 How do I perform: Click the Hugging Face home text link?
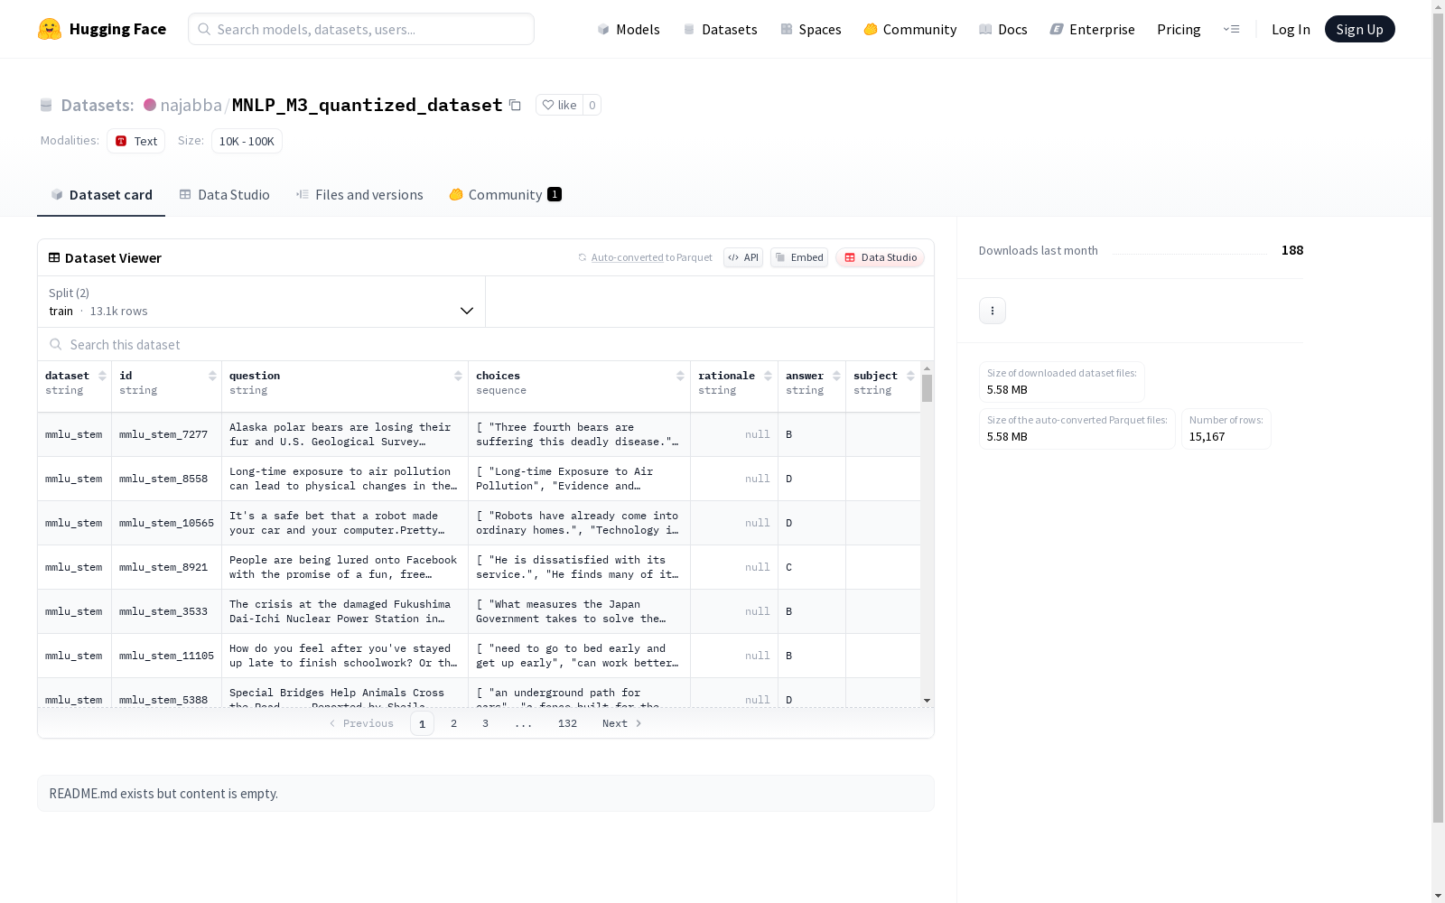point(117,29)
